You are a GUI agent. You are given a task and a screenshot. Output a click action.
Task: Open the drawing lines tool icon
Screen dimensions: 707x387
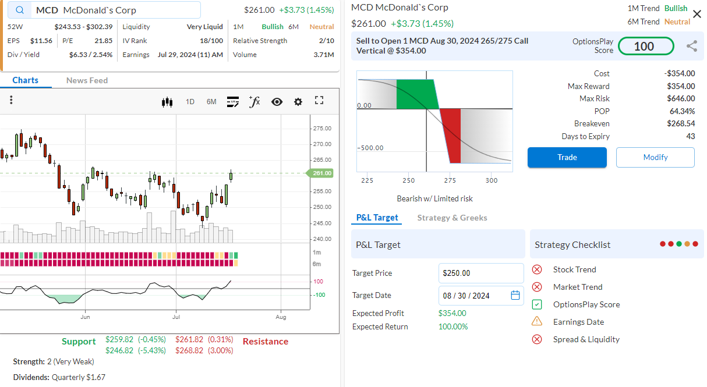(x=233, y=102)
